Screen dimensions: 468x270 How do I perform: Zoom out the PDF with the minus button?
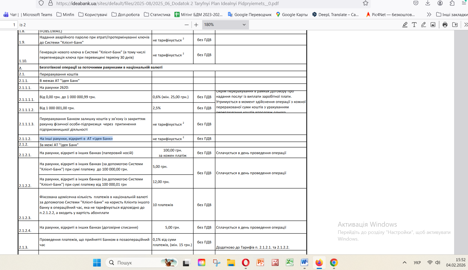pyautogui.click(x=187, y=25)
